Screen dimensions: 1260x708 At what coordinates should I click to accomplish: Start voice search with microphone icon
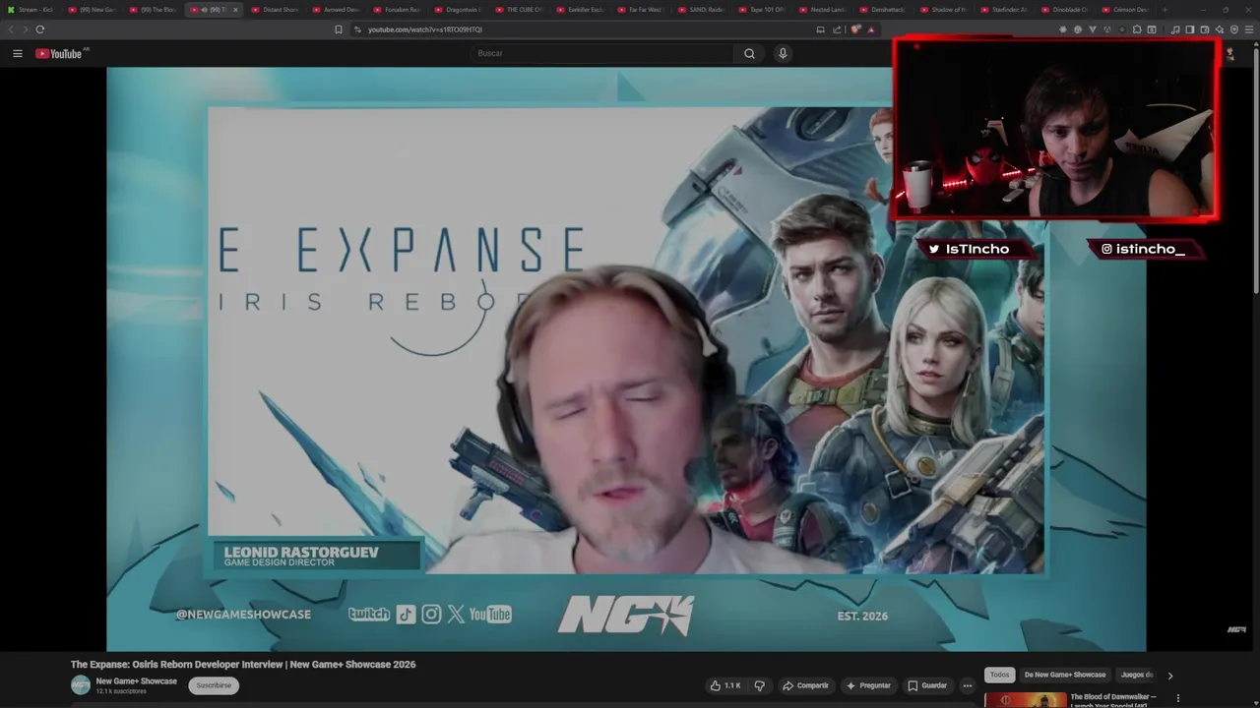(x=783, y=53)
